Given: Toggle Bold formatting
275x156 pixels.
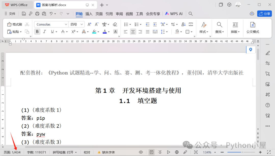Looking at the screenshot, I should pos(37,32).
